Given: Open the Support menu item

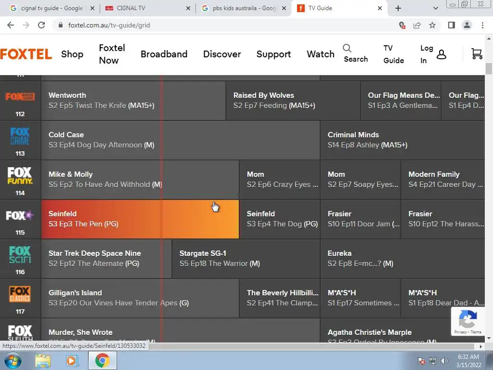Looking at the screenshot, I should pyautogui.click(x=273, y=54).
